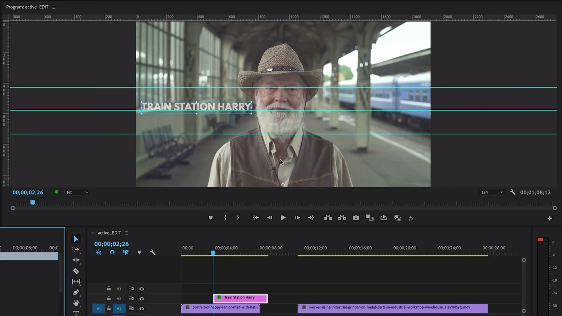
Task: Hide V2 track output eye
Action: point(142,299)
